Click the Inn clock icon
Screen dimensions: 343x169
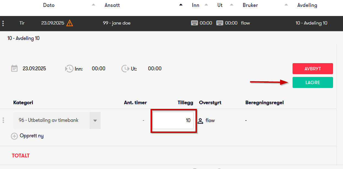tap(69, 69)
